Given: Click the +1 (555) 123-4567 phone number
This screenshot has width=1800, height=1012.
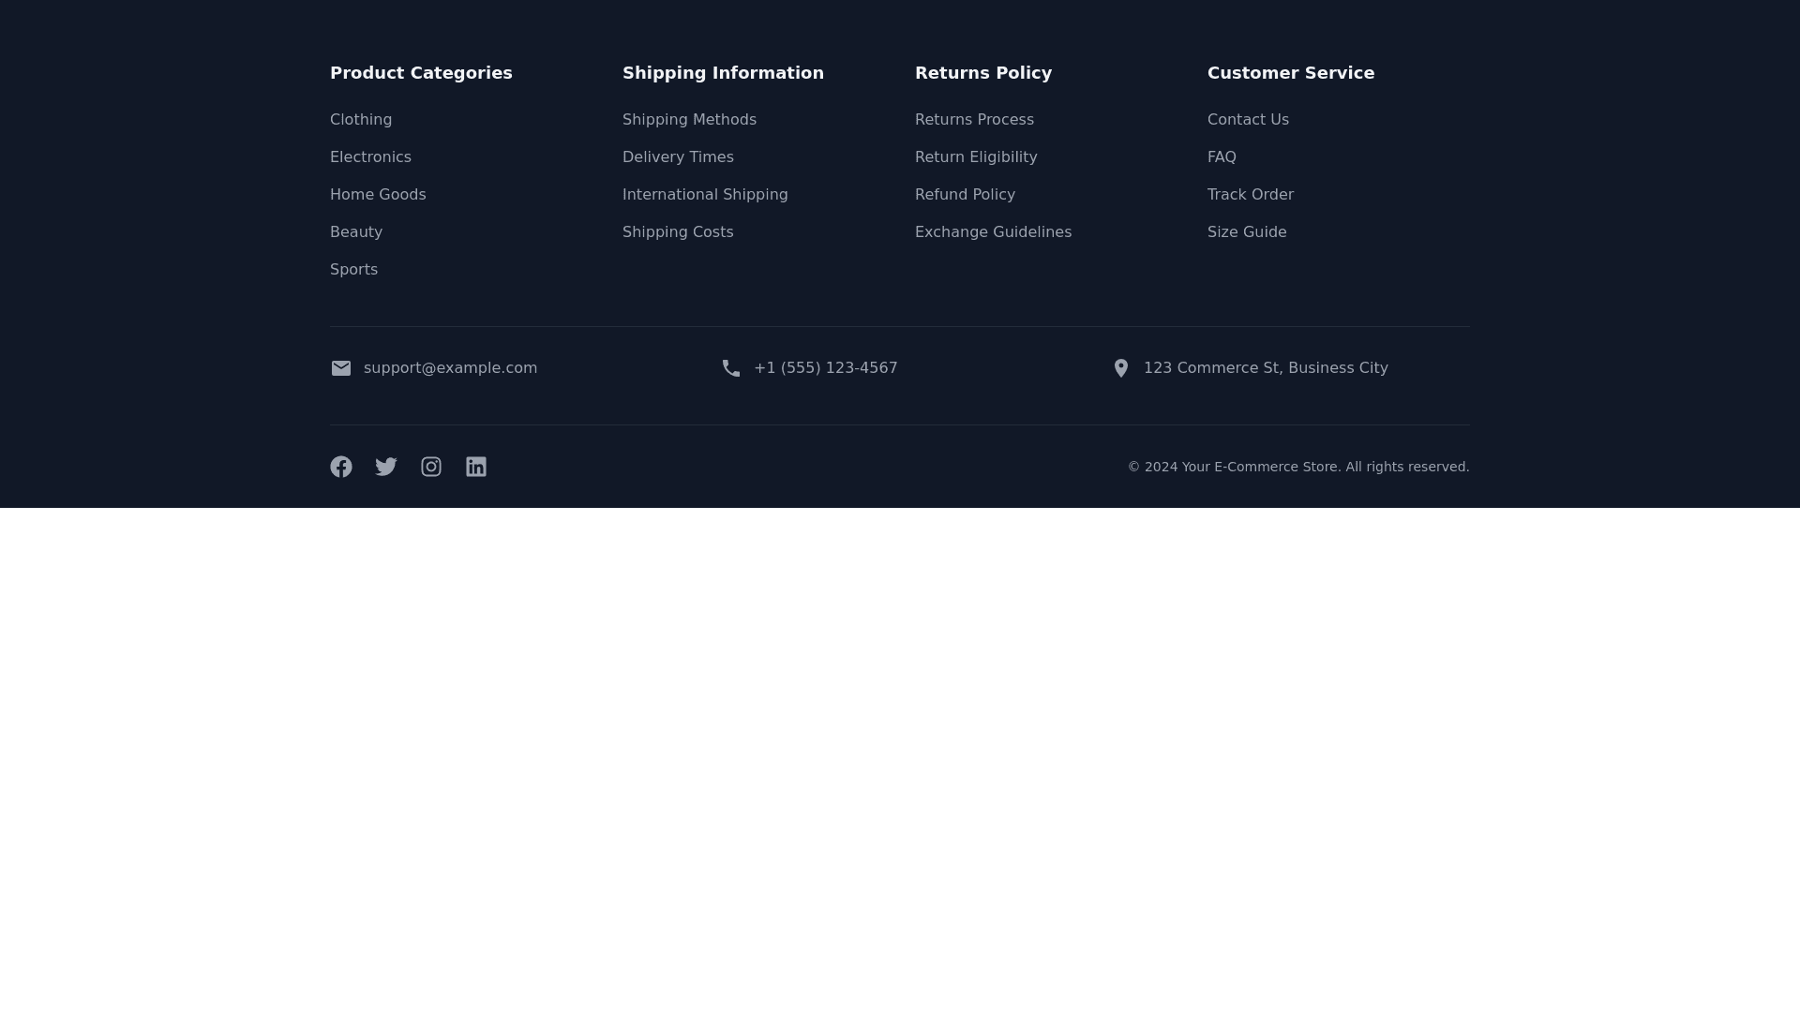Looking at the screenshot, I should point(825,368).
